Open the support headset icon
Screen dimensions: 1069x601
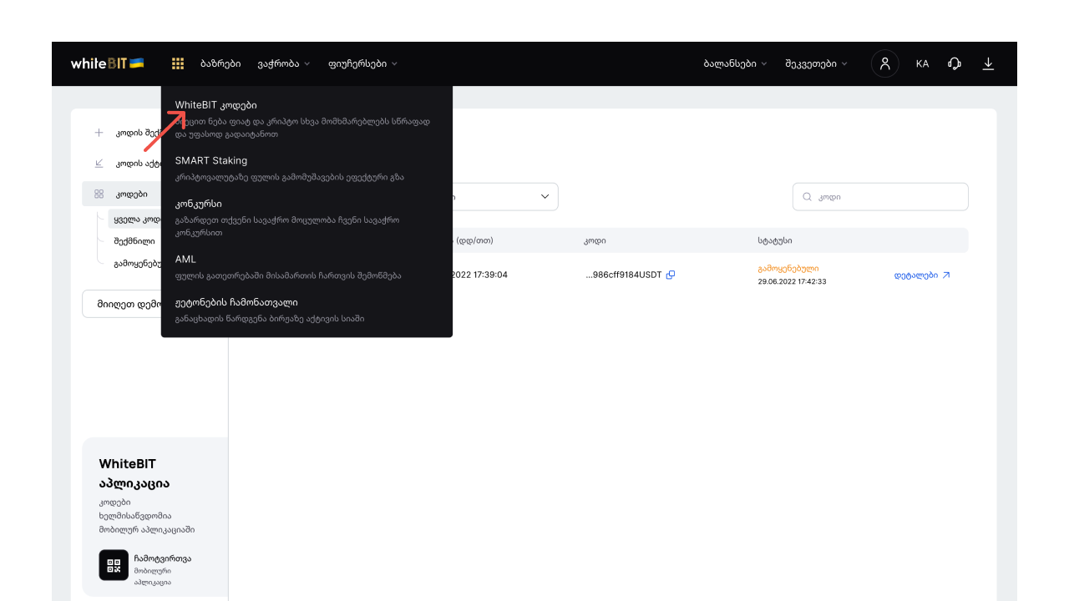[x=955, y=63]
